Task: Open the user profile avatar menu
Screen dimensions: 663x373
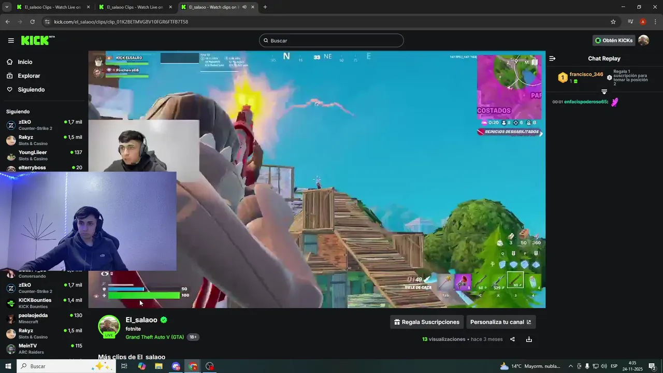Action: [643, 40]
